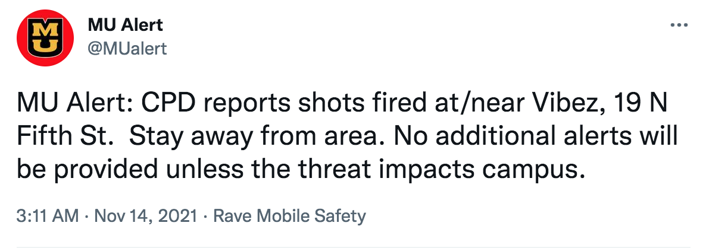Click the MU Alert display name

(x=125, y=25)
